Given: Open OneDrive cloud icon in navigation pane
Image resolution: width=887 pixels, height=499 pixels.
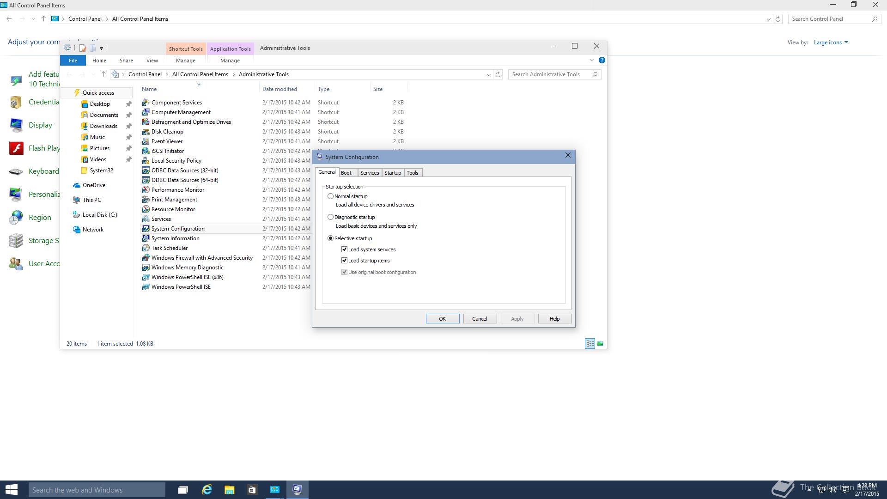Looking at the screenshot, I should [77, 185].
